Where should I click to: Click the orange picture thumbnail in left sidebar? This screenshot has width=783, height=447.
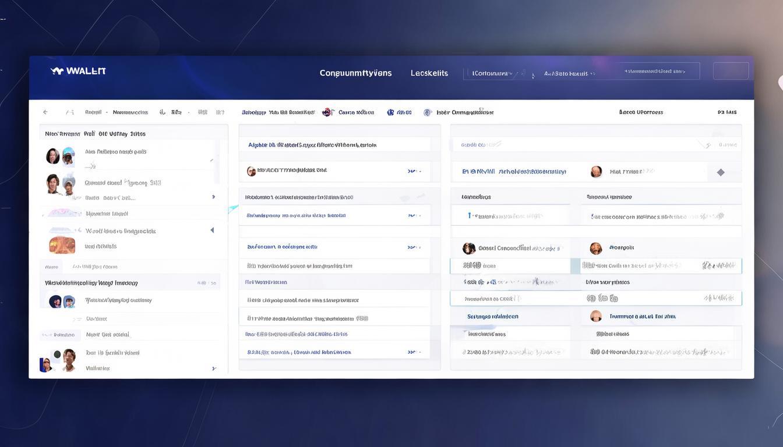click(62, 245)
